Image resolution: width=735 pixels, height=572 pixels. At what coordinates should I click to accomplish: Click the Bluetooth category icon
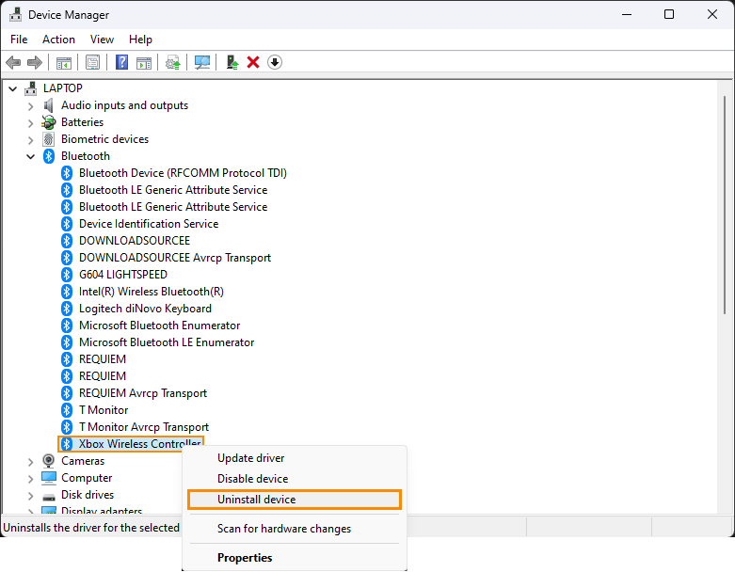click(x=49, y=156)
